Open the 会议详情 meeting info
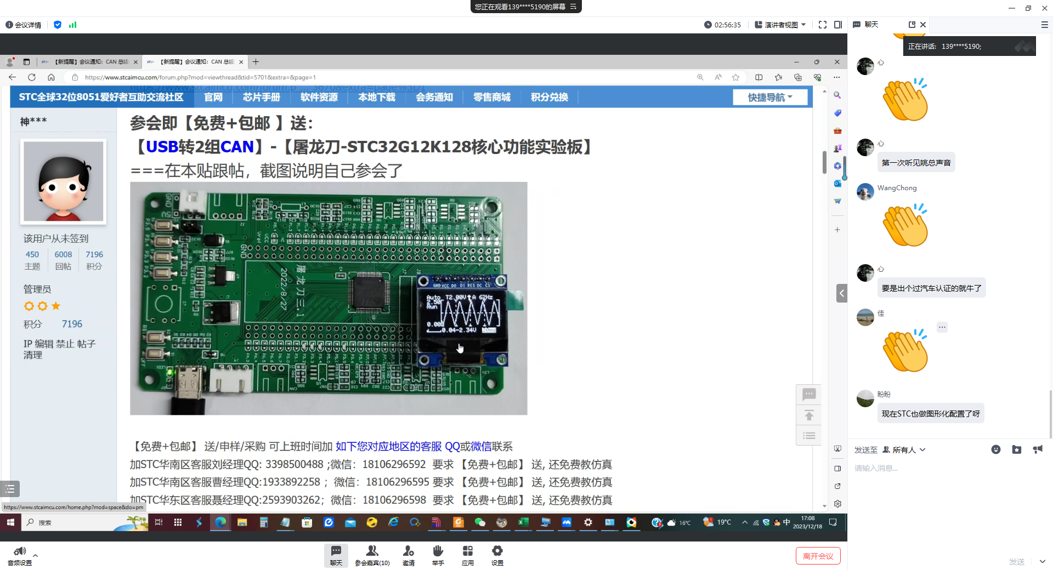The height and width of the screenshot is (570, 1053). click(24, 25)
